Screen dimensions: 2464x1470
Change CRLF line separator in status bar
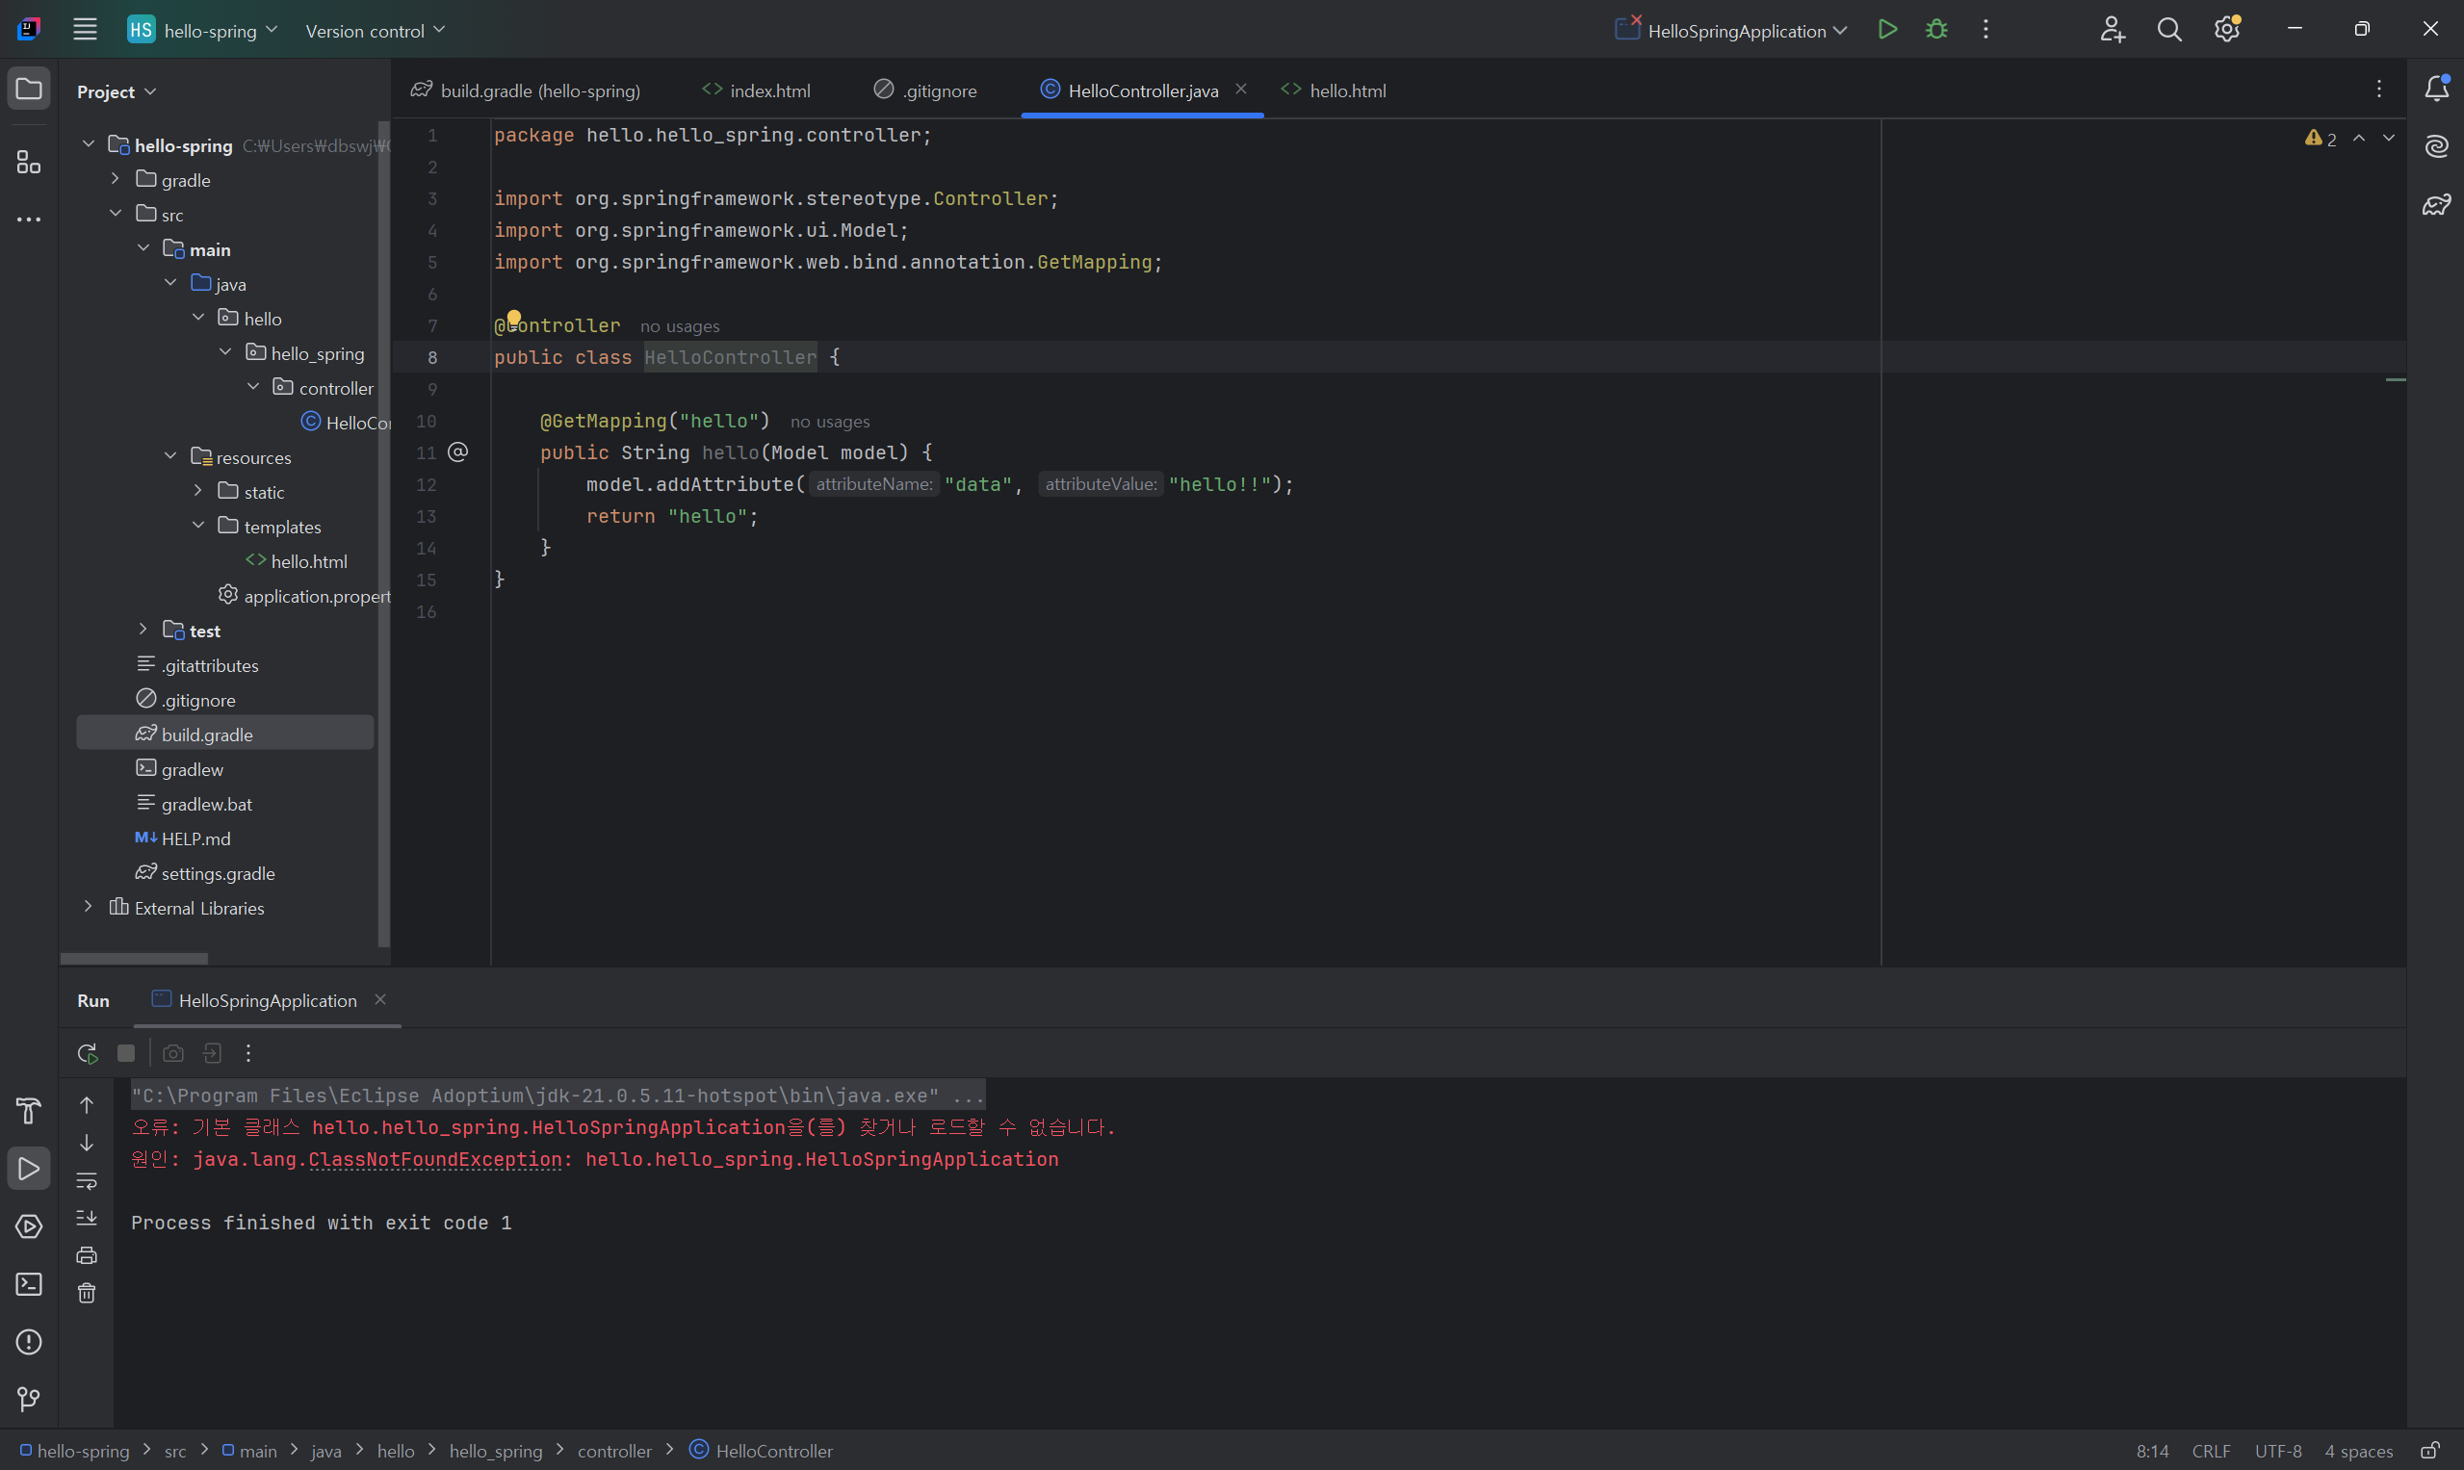(x=2211, y=1451)
